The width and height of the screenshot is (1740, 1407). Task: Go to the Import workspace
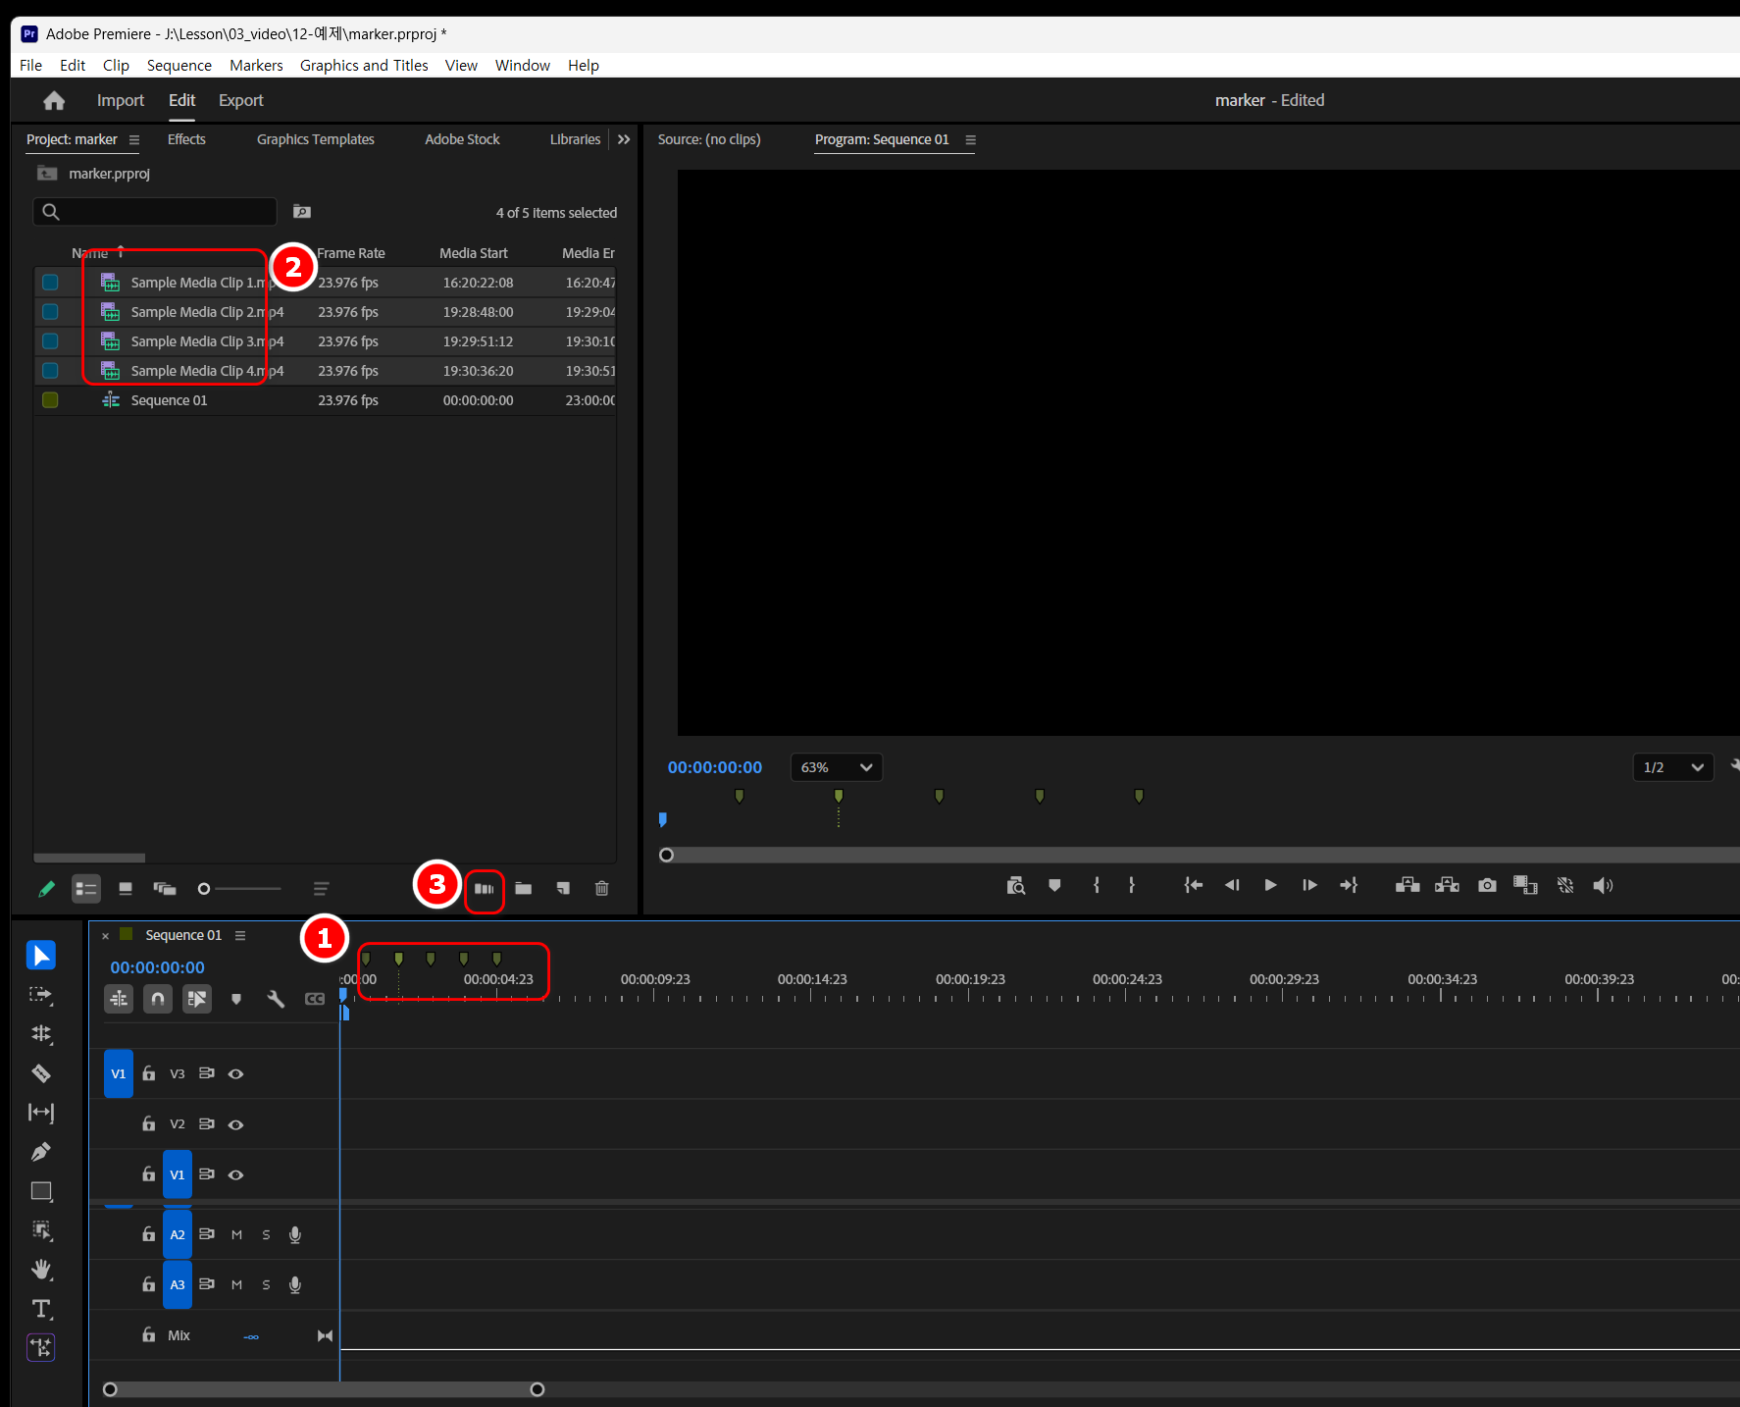pyautogui.click(x=121, y=100)
